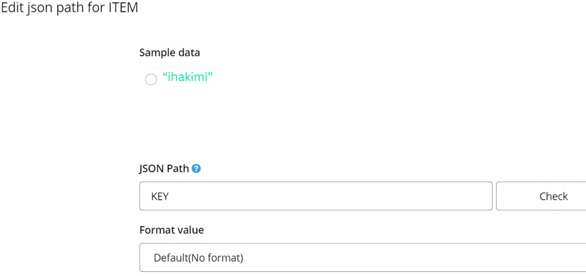Viewport: 586px width, 276px height.
Task: Click Default(No format) to change format
Action: click(199, 258)
